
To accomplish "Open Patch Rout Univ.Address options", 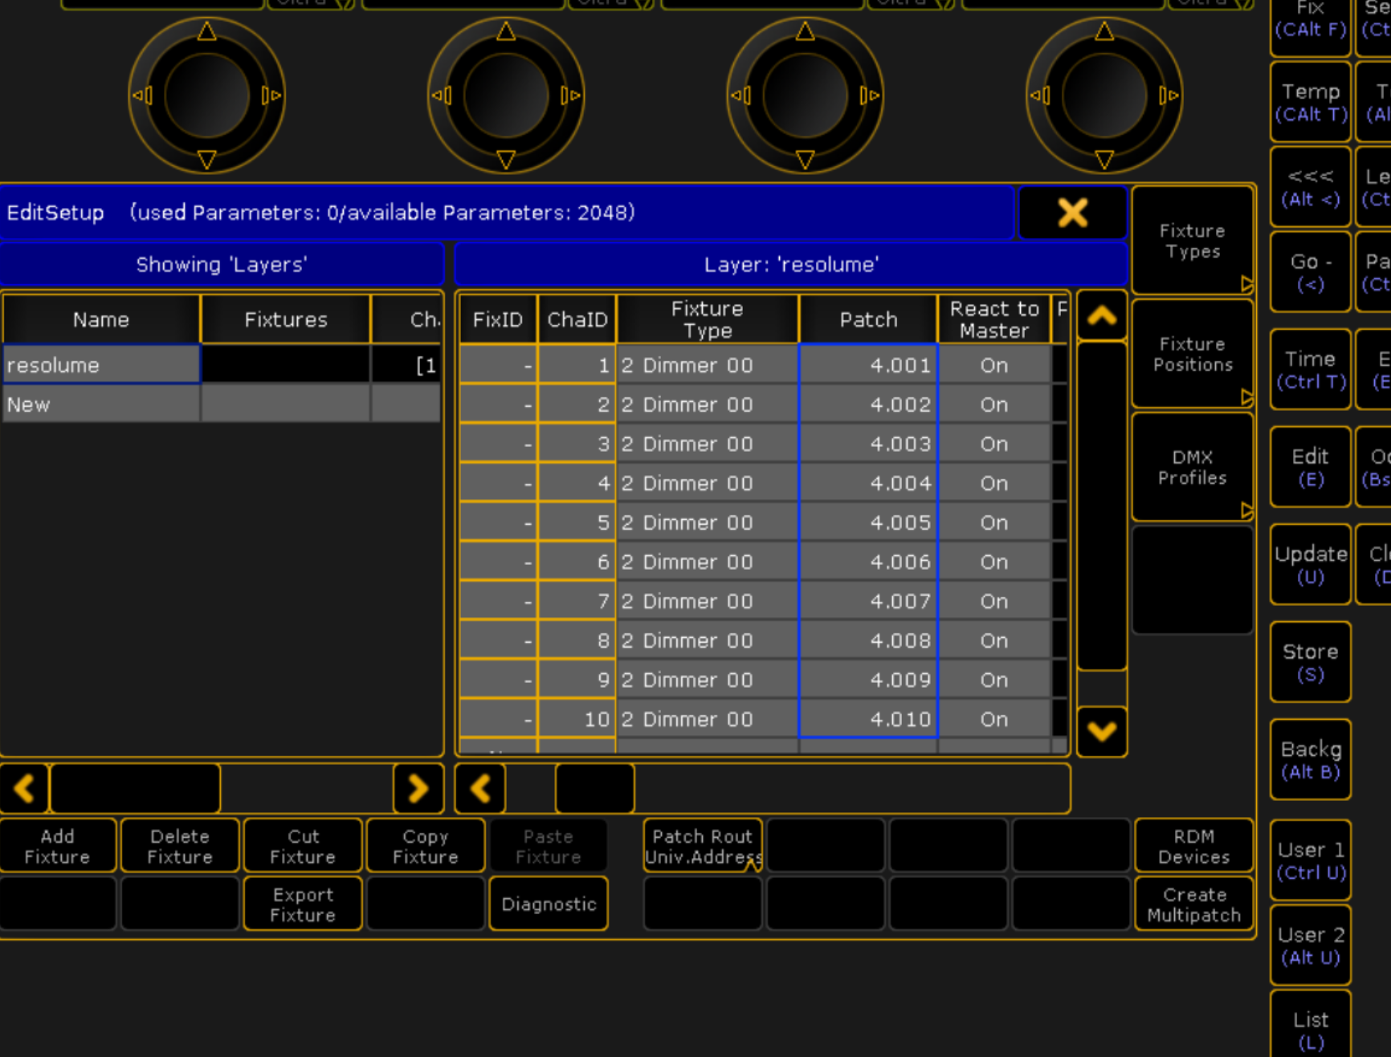I will click(x=703, y=846).
